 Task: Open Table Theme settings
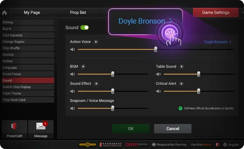[x=28, y=93]
